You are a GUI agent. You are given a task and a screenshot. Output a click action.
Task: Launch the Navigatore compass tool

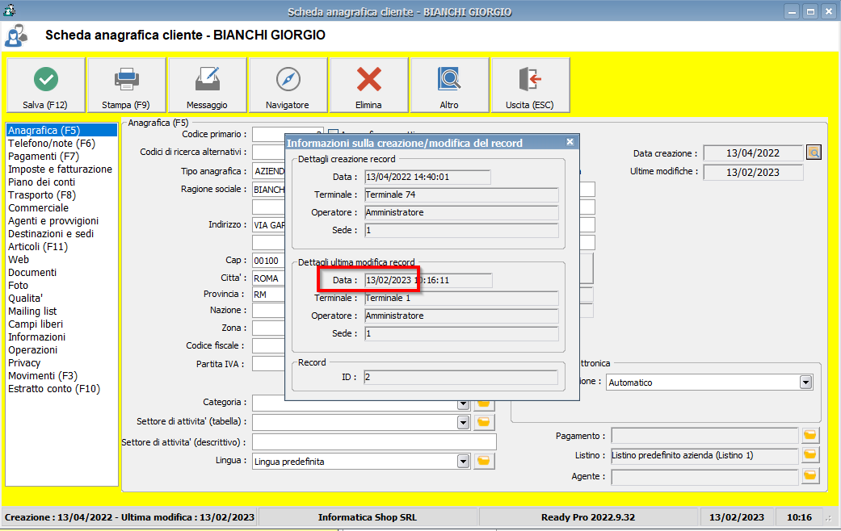pos(288,86)
